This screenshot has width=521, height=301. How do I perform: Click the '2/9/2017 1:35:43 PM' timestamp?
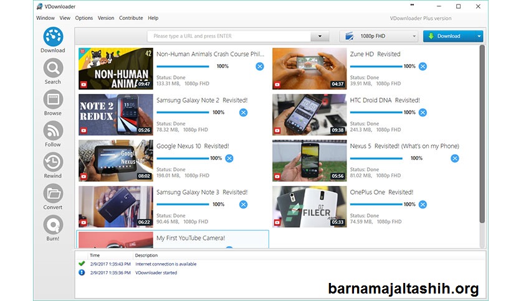click(110, 264)
